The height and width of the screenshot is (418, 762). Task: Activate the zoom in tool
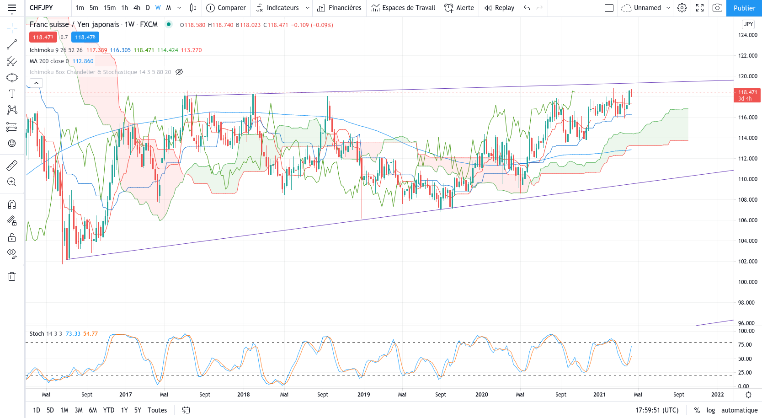tap(12, 182)
